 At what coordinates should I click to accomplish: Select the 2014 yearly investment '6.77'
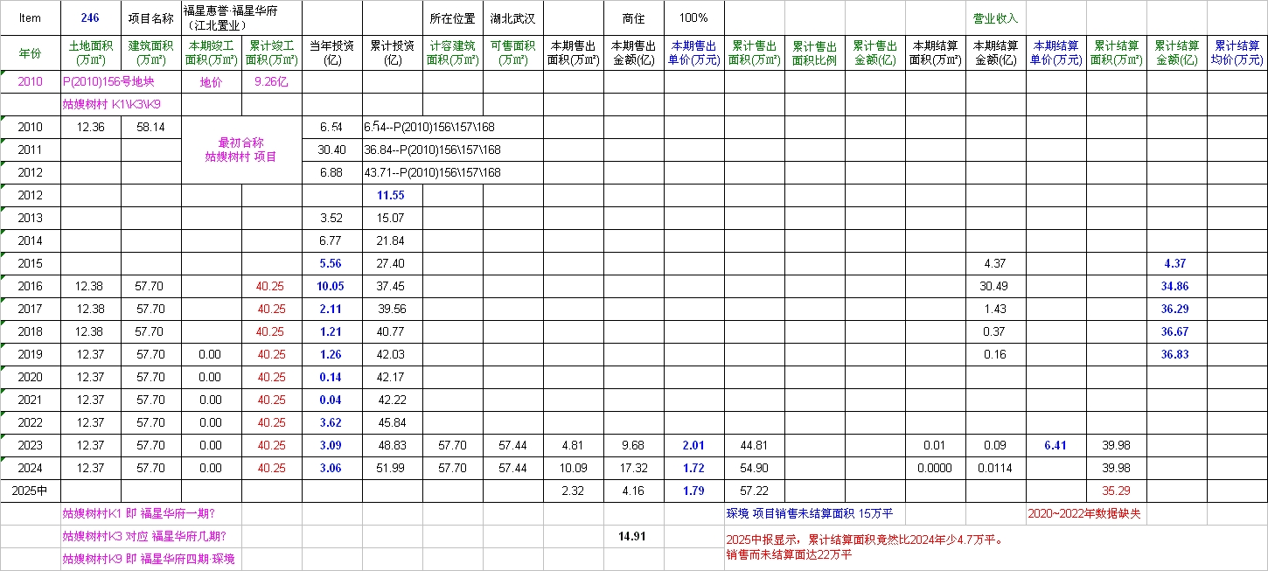coord(332,241)
